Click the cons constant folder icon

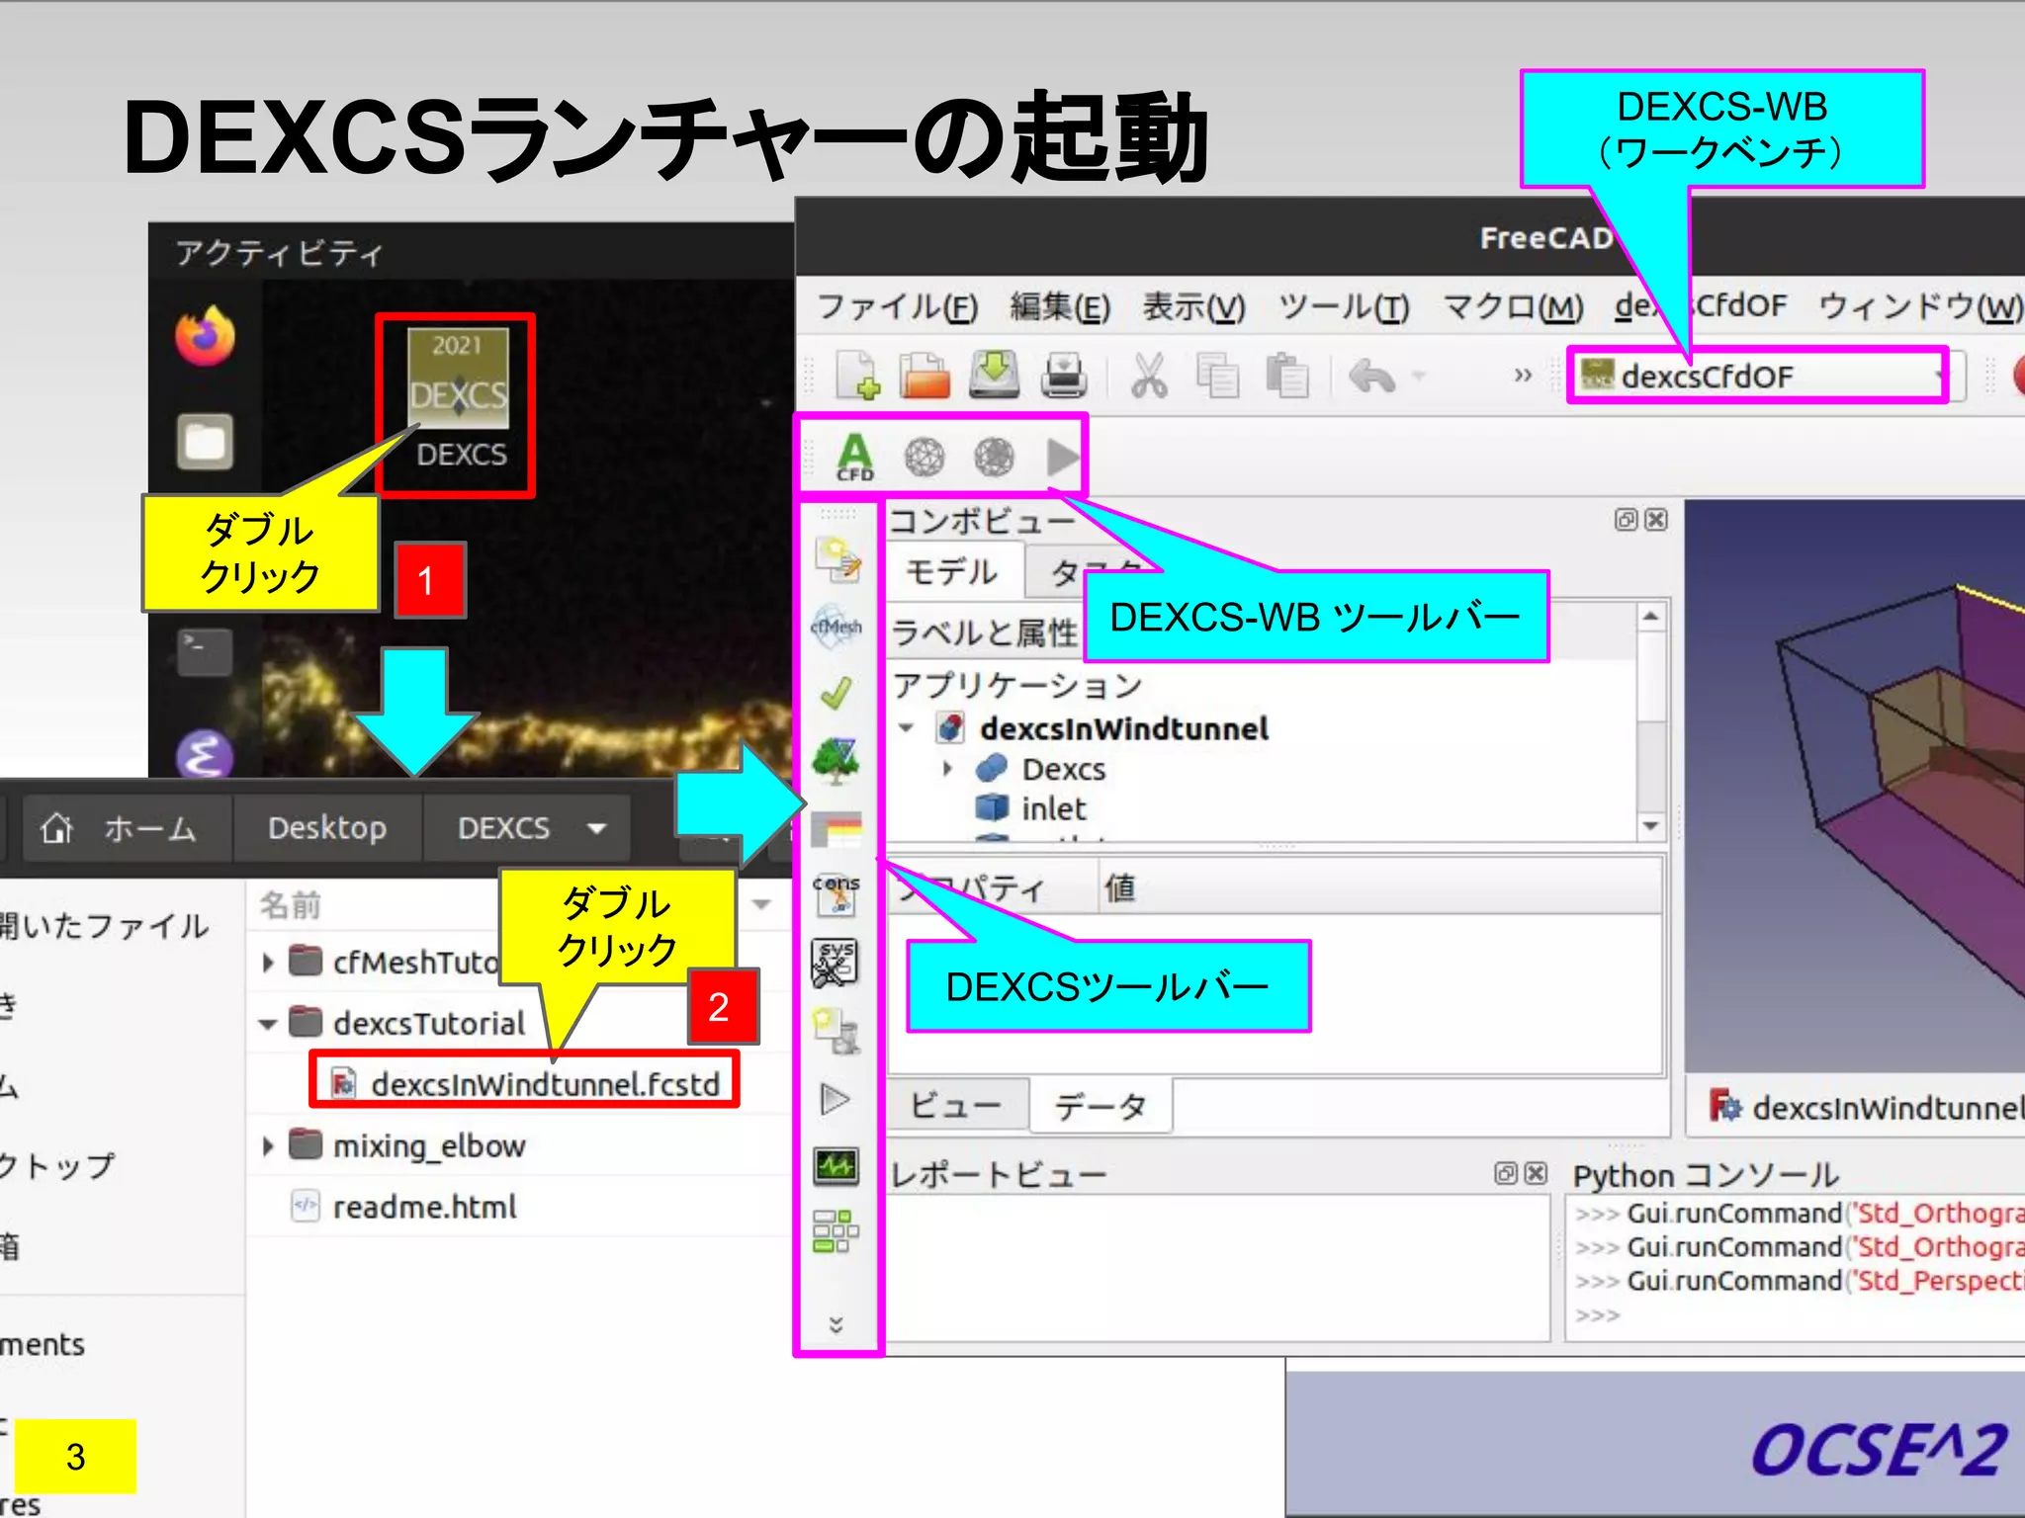[x=836, y=894]
